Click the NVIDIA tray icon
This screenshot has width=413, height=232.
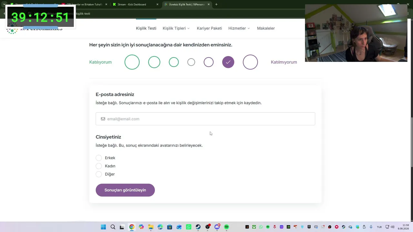coord(288,227)
